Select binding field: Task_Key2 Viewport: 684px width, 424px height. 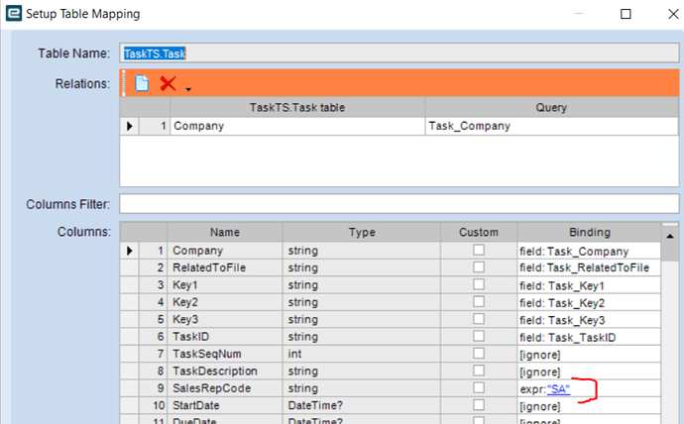tap(590, 302)
